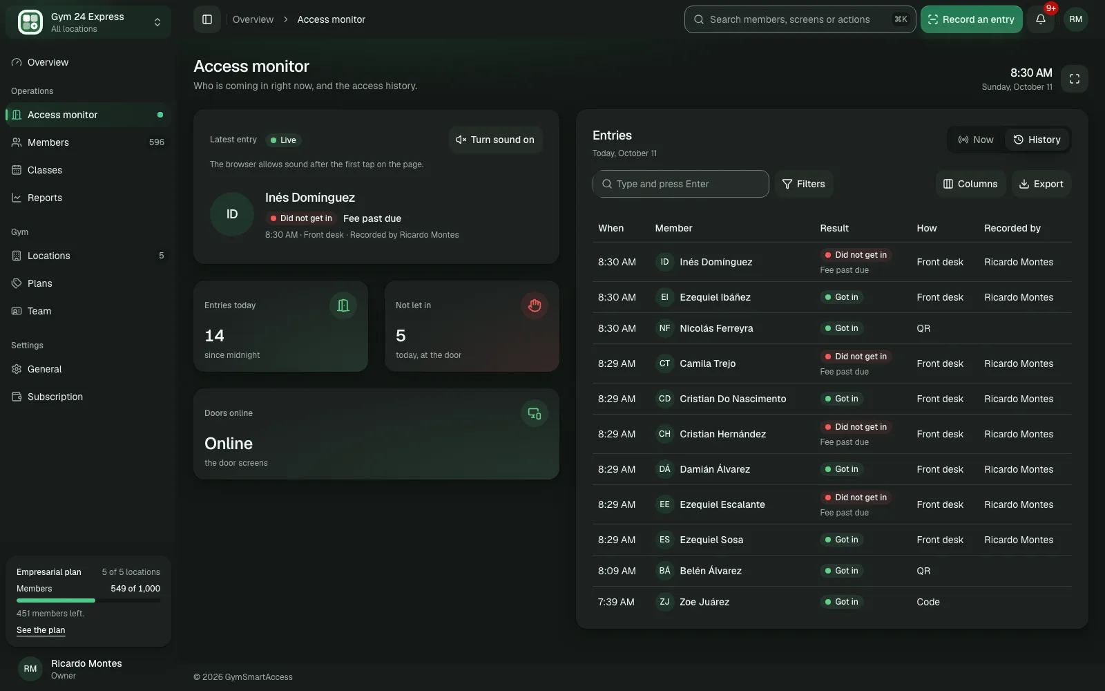Screen dimensions: 1105x691
Task: Open Team page
Action: point(88,311)
